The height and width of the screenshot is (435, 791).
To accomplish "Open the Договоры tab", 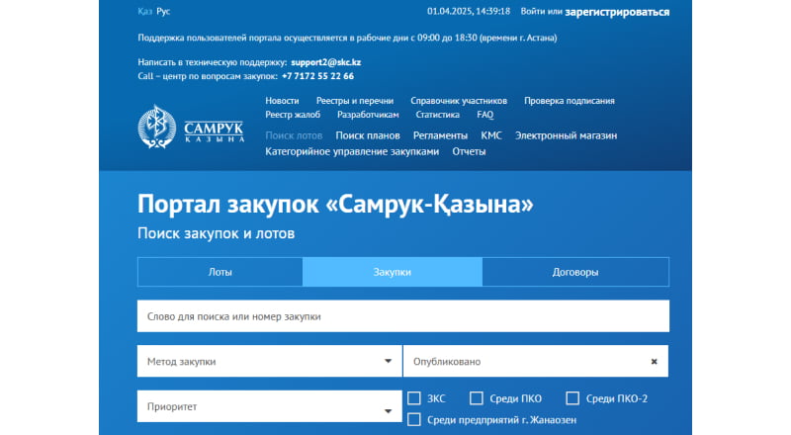I will (x=575, y=272).
